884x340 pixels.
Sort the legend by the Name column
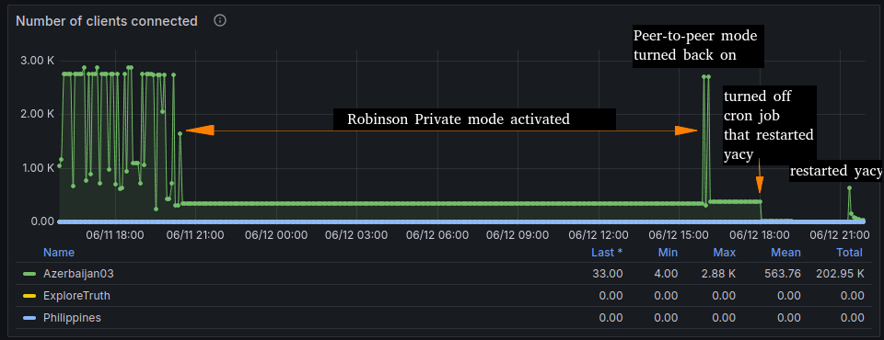[x=59, y=252]
